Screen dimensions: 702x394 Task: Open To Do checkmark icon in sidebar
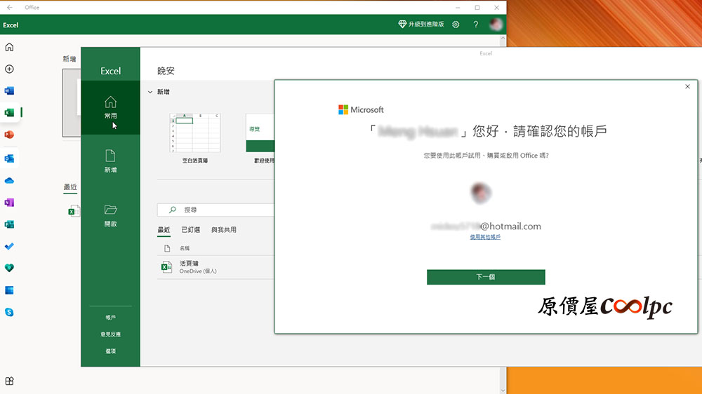[9, 246]
